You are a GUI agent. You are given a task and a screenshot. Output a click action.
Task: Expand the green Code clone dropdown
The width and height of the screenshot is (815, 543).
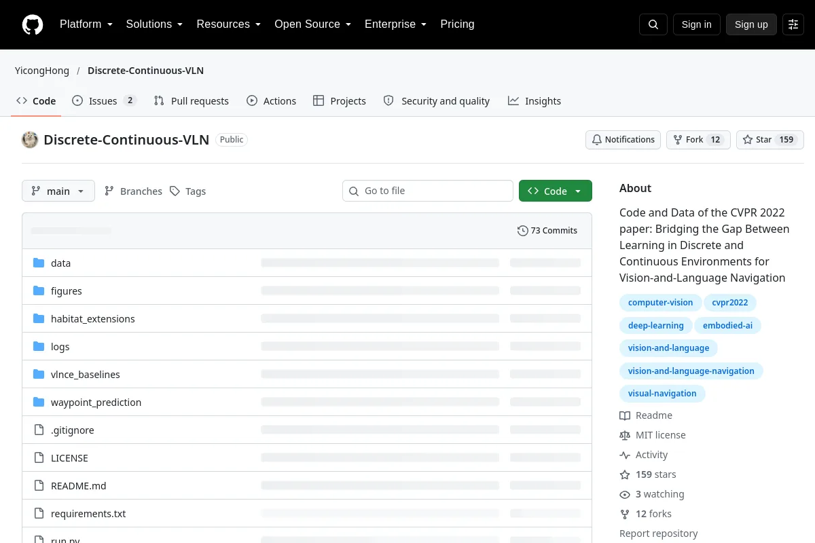click(x=556, y=191)
